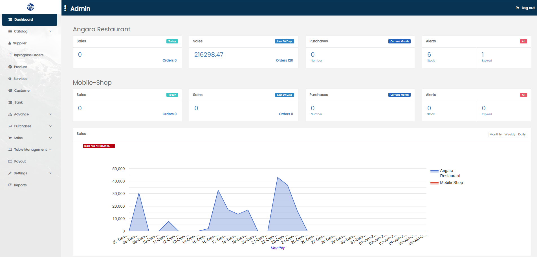Select Monthly tab above the sales chart
The height and width of the screenshot is (257, 537).
click(496, 134)
